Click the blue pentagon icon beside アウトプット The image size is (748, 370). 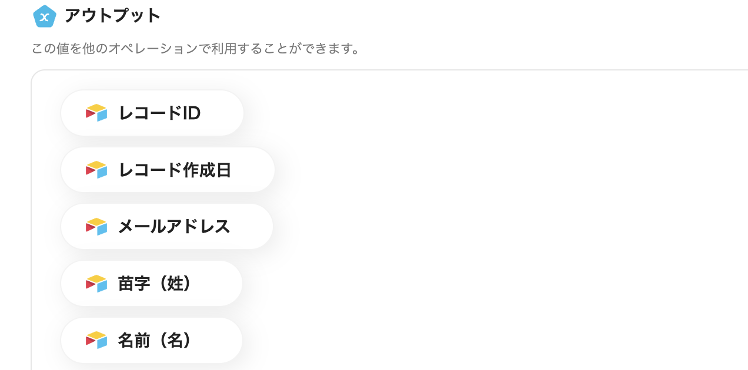pyautogui.click(x=44, y=16)
